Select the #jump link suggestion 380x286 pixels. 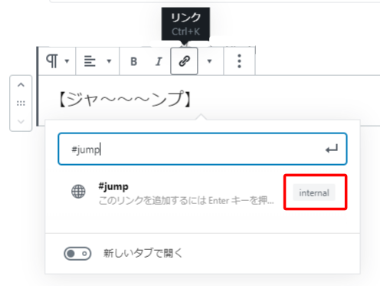[202, 192]
